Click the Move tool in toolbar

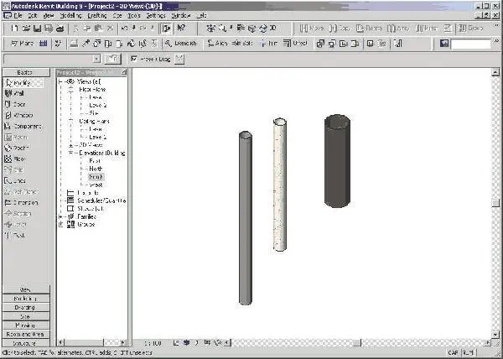pos(312,29)
